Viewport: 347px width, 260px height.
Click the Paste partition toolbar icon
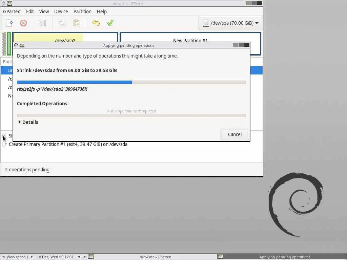77,23
